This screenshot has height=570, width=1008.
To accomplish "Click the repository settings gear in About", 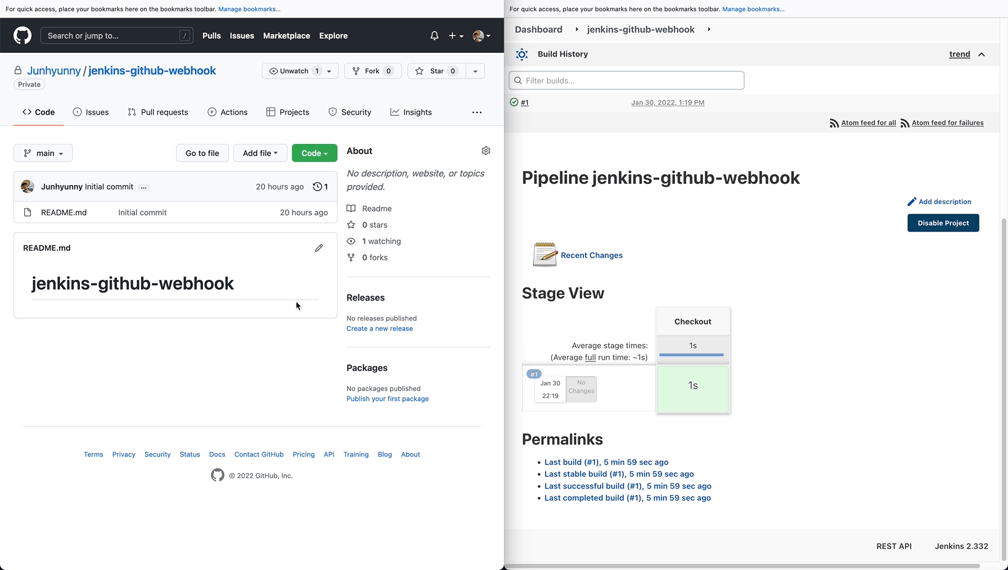I will pyautogui.click(x=486, y=151).
